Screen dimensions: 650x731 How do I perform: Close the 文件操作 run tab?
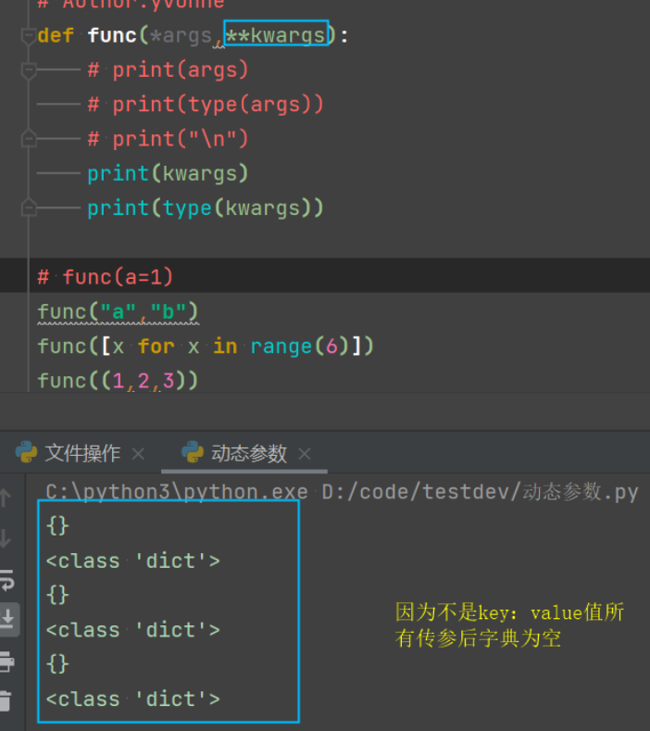point(139,454)
